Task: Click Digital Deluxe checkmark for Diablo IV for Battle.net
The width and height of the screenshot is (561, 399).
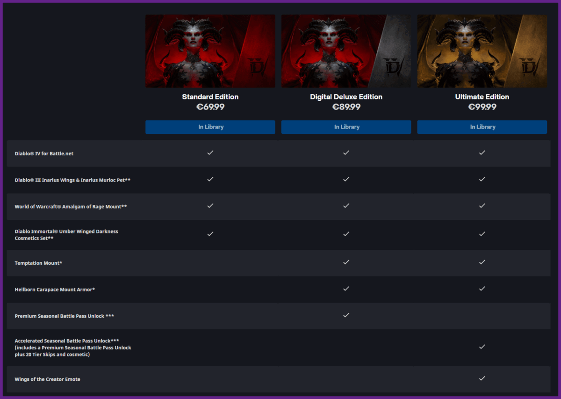Action: pos(346,152)
